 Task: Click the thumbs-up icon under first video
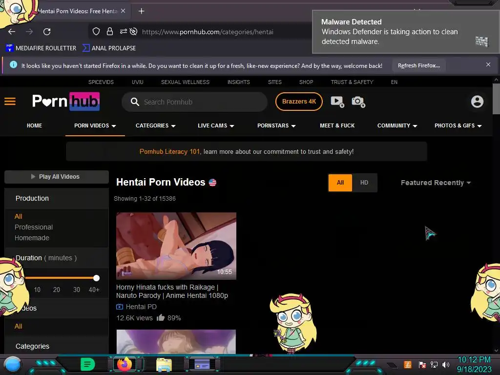pos(161,317)
